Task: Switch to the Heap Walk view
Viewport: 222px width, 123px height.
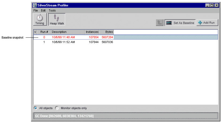Action: 57,20
